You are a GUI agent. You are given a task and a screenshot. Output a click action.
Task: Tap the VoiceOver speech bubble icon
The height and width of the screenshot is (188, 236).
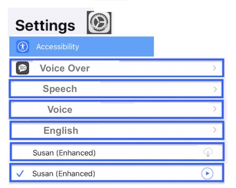coord(22,68)
